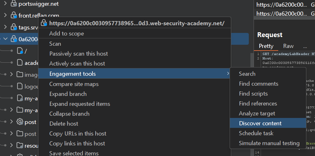Select Find comments in engagement tools
Viewport: 315px width, 156px height.
pyautogui.click(x=258, y=84)
